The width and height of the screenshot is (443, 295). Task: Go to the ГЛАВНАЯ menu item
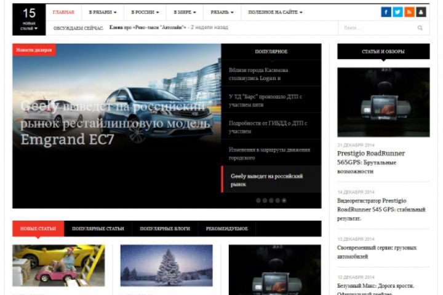point(63,12)
